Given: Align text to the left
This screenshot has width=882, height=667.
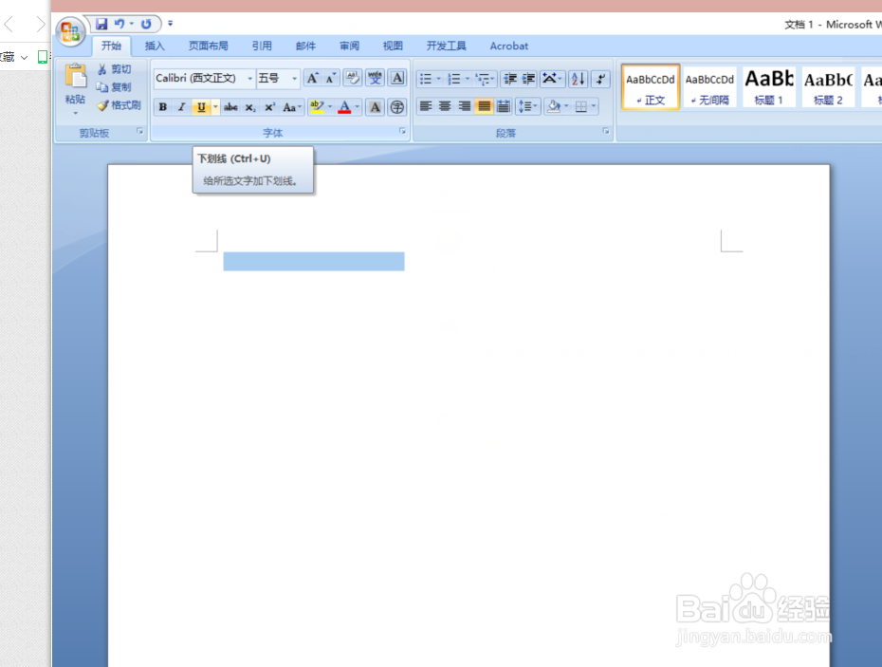Looking at the screenshot, I should [x=426, y=106].
